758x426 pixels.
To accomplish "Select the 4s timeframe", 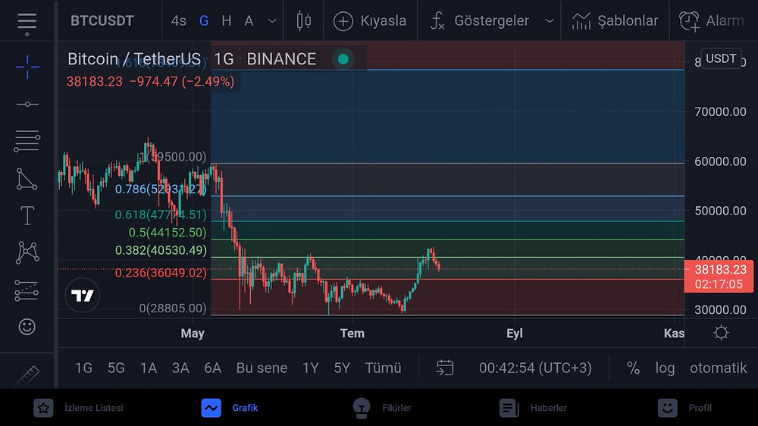I will (x=178, y=20).
